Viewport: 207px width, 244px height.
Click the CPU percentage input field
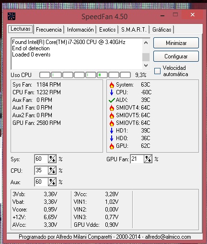pos(41,170)
